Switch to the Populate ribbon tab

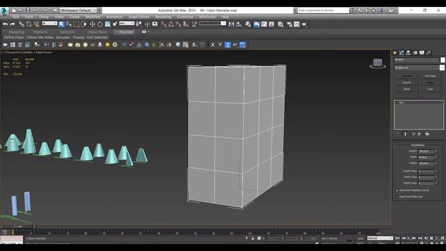click(126, 32)
